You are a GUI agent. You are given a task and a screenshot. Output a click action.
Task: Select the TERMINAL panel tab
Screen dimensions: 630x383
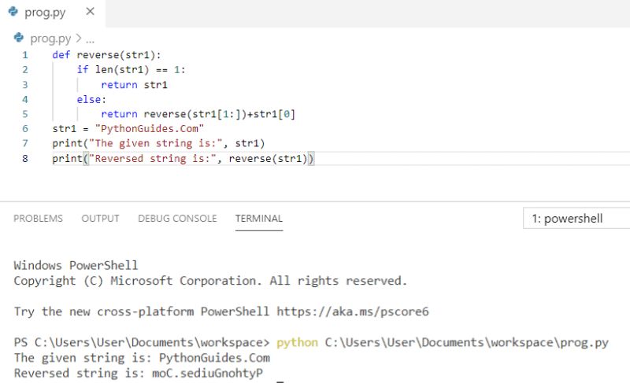pos(259,219)
